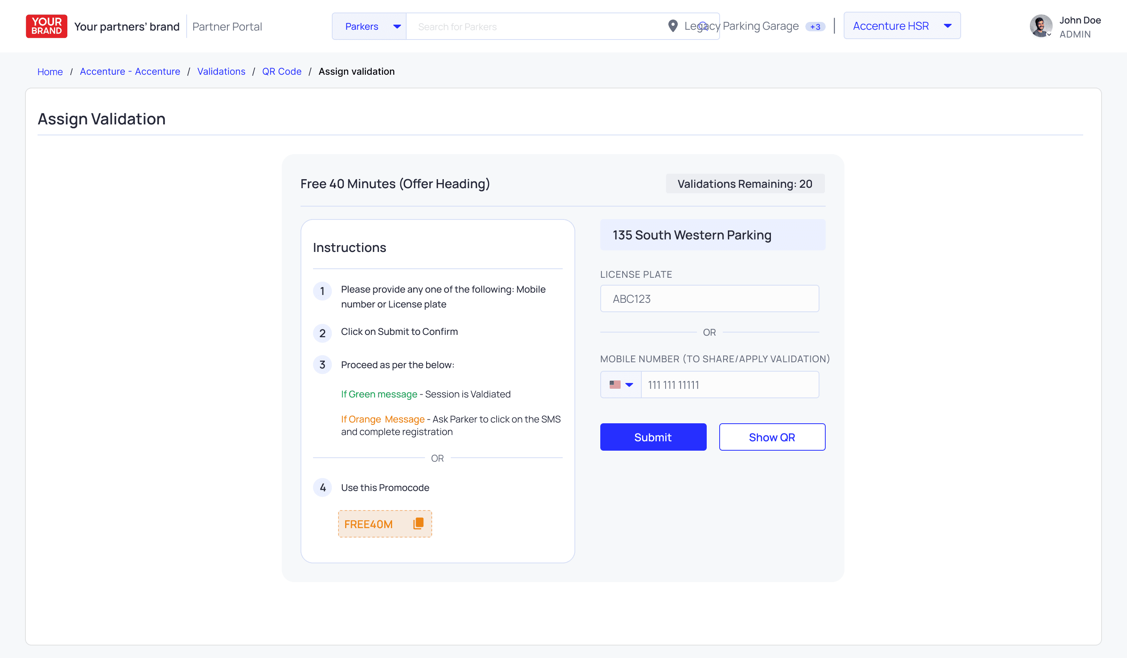Click the location pin icon
Image resolution: width=1127 pixels, height=658 pixels.
pyautogui.click(x=672, y=26)
